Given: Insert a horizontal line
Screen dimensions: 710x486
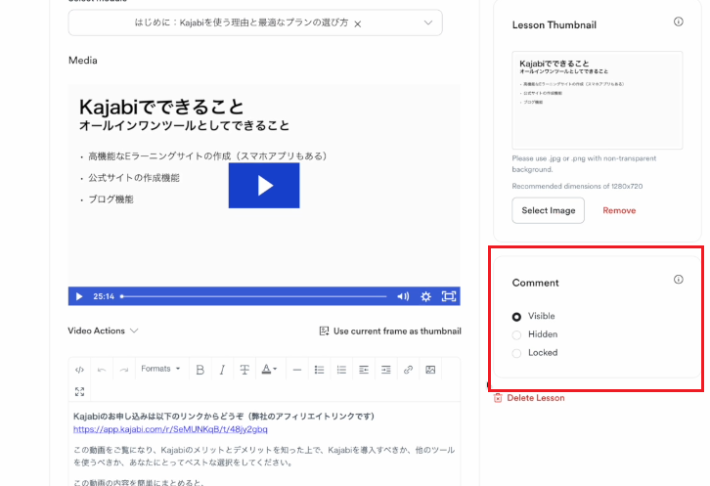Looking at the screenshot, I should point(297,370).
